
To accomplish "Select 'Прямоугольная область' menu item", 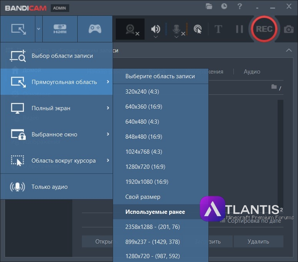I will [57, 82].
